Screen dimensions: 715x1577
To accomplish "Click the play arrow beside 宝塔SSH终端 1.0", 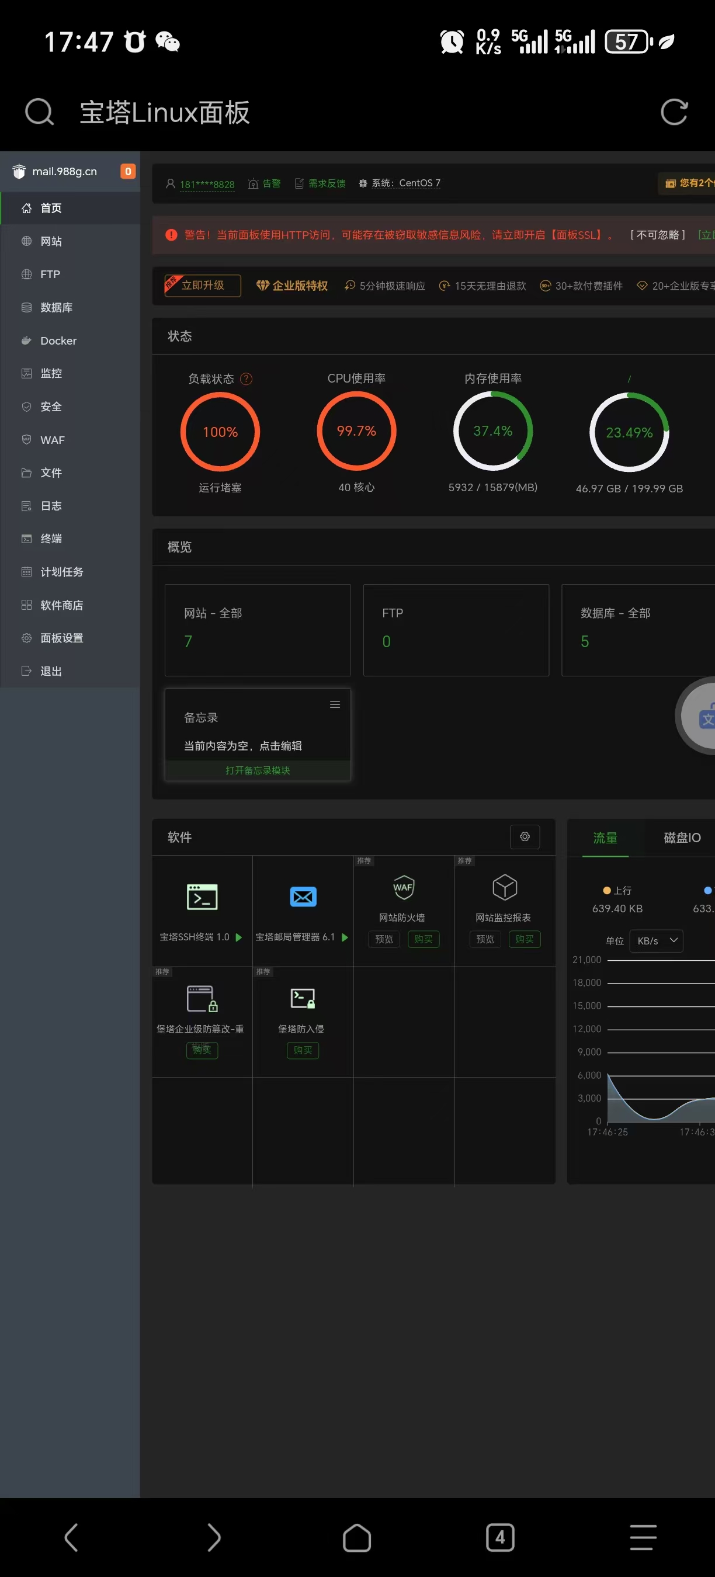I will [239, 937].
